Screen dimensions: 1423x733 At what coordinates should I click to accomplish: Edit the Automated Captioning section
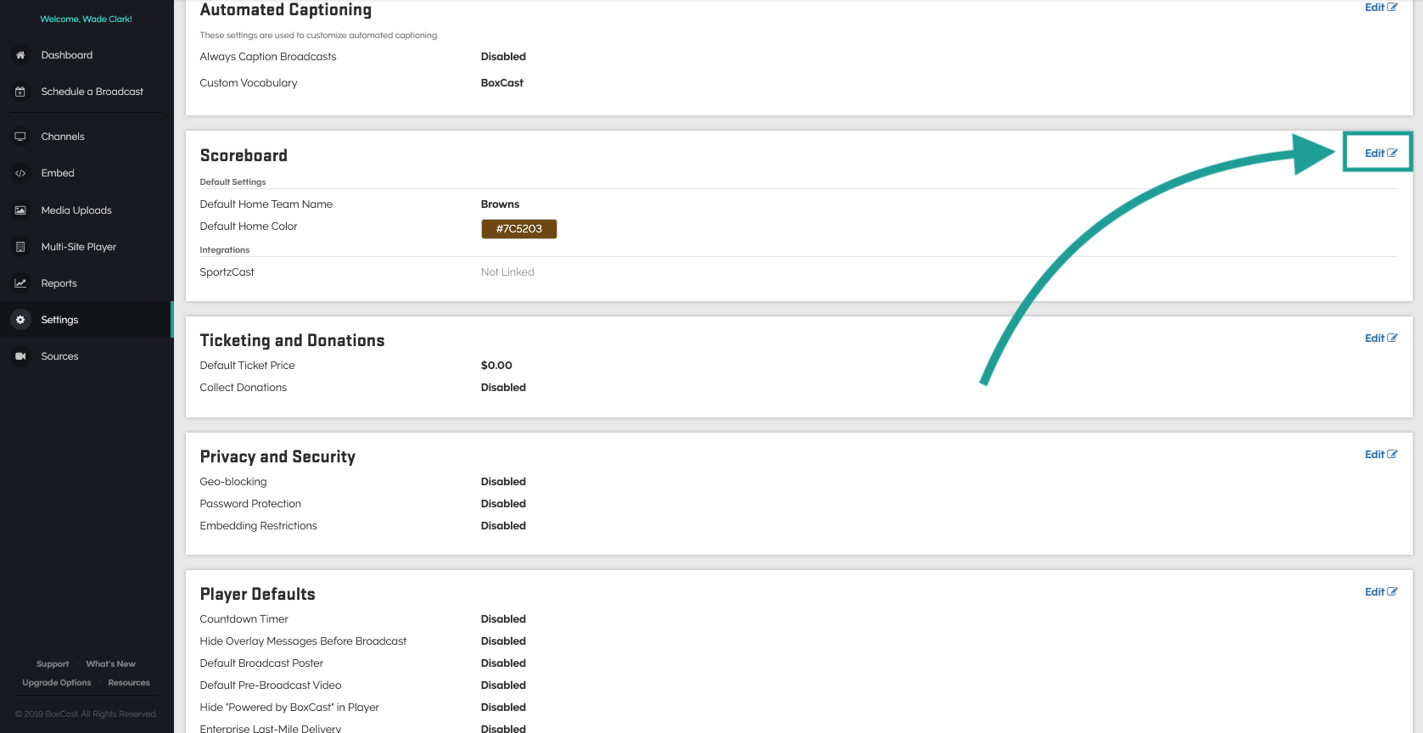coord(1380,8)
